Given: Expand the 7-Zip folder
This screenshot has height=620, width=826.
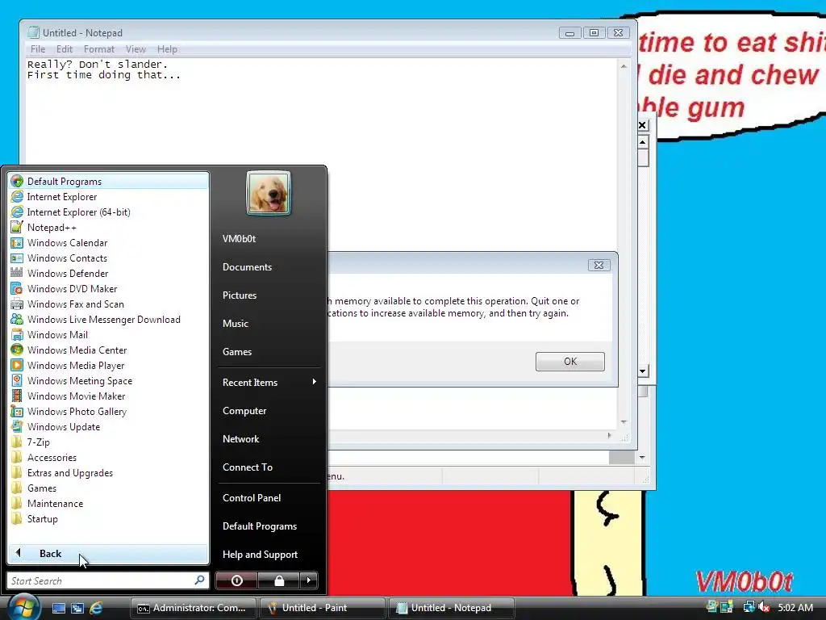Looking at the screenshot, I should pos(109,442).
